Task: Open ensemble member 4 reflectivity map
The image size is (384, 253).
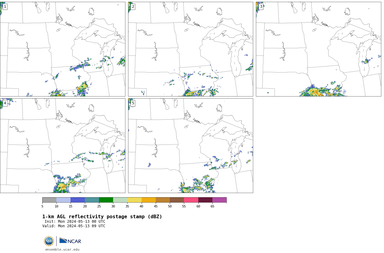Action: (x=62, y=146)
